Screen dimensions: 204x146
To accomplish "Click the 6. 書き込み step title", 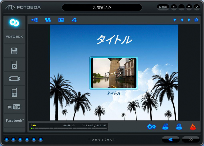I will tap(102, 7).
